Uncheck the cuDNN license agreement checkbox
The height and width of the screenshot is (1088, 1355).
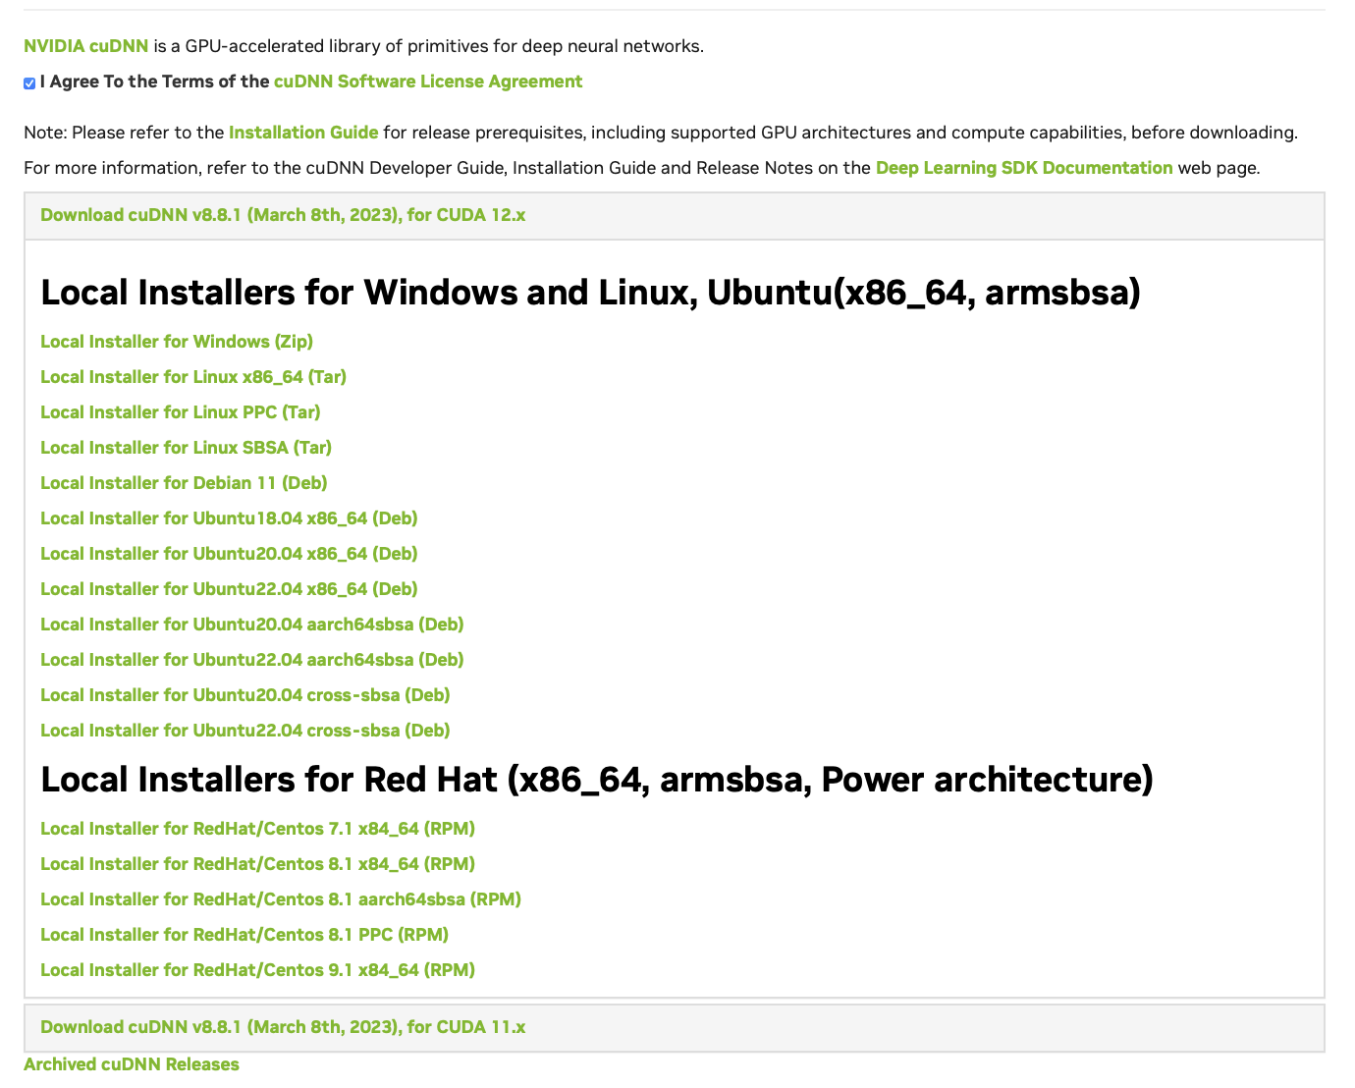coord(29,83)
